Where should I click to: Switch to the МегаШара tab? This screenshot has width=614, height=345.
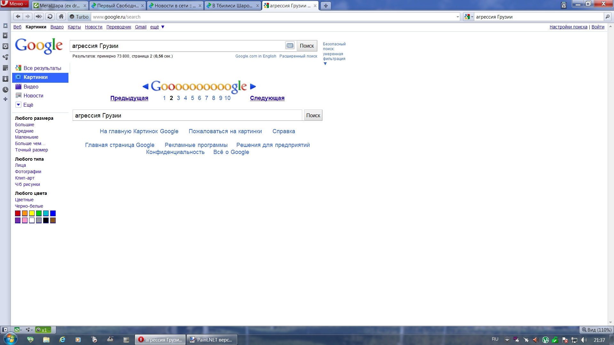[60, 6]
